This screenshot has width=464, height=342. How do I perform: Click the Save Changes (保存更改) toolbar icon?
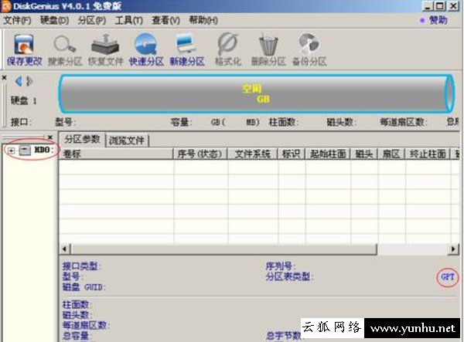pyautogui.click(x=24, y=49)
